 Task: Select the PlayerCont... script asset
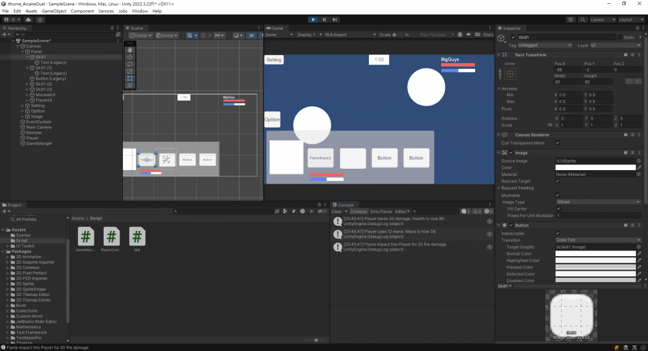tap(111, 240)
